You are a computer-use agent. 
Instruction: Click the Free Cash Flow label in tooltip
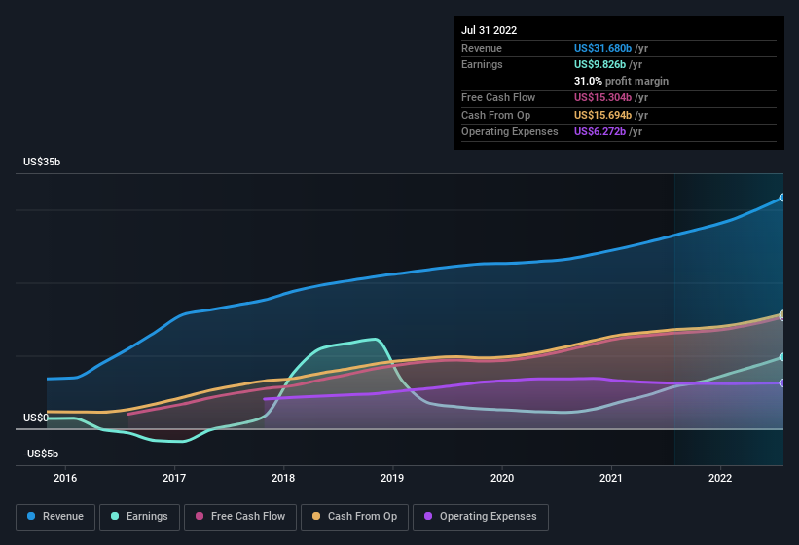[x=498, y=97]
